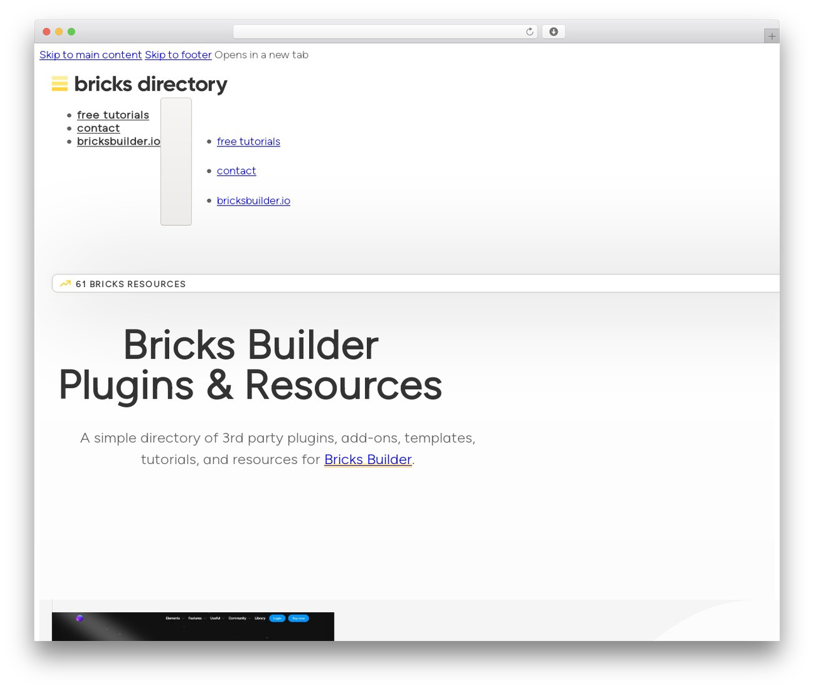
Task: Close the browser window with the red button
Action: click(x=46, y=32)
